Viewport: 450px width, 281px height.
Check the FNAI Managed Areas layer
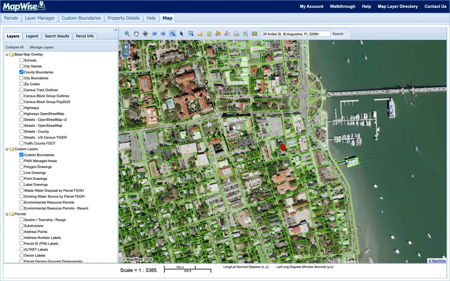pyautogui.click(x=21, y=161)
